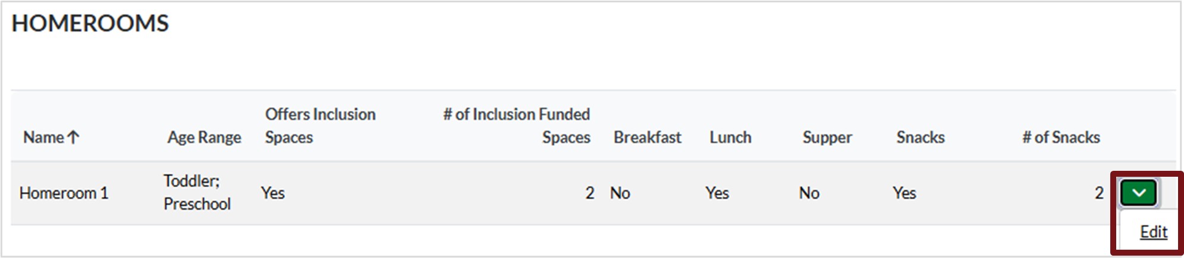The width and height of the screenshot is (1184, 258).
Task: Select the Yes value under Lunch
Action: coord(717,193)
